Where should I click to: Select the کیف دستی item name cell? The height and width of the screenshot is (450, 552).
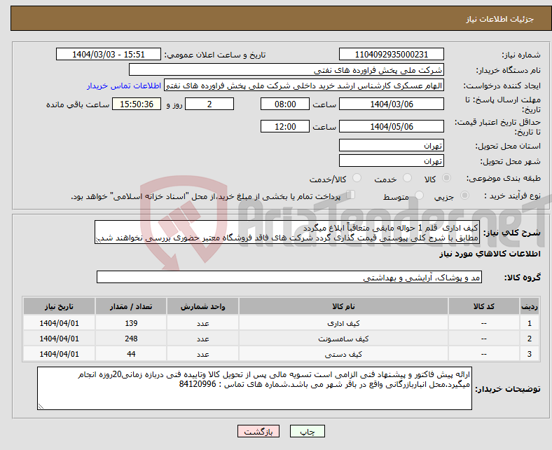click(x=343, y=354)
